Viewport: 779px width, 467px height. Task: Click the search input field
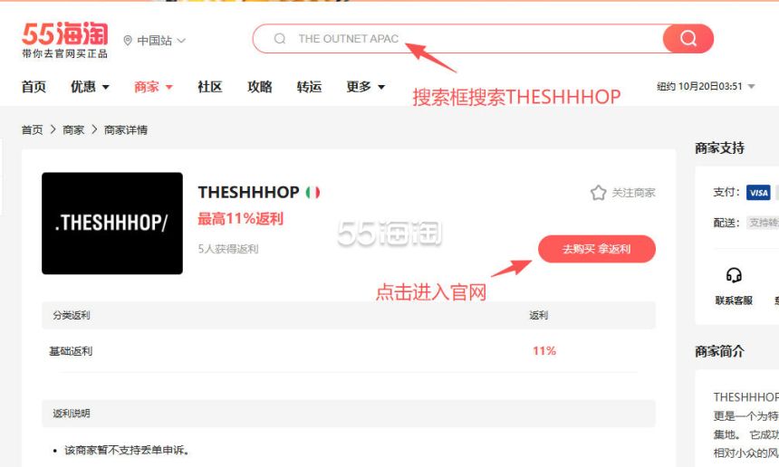[457, 39]
